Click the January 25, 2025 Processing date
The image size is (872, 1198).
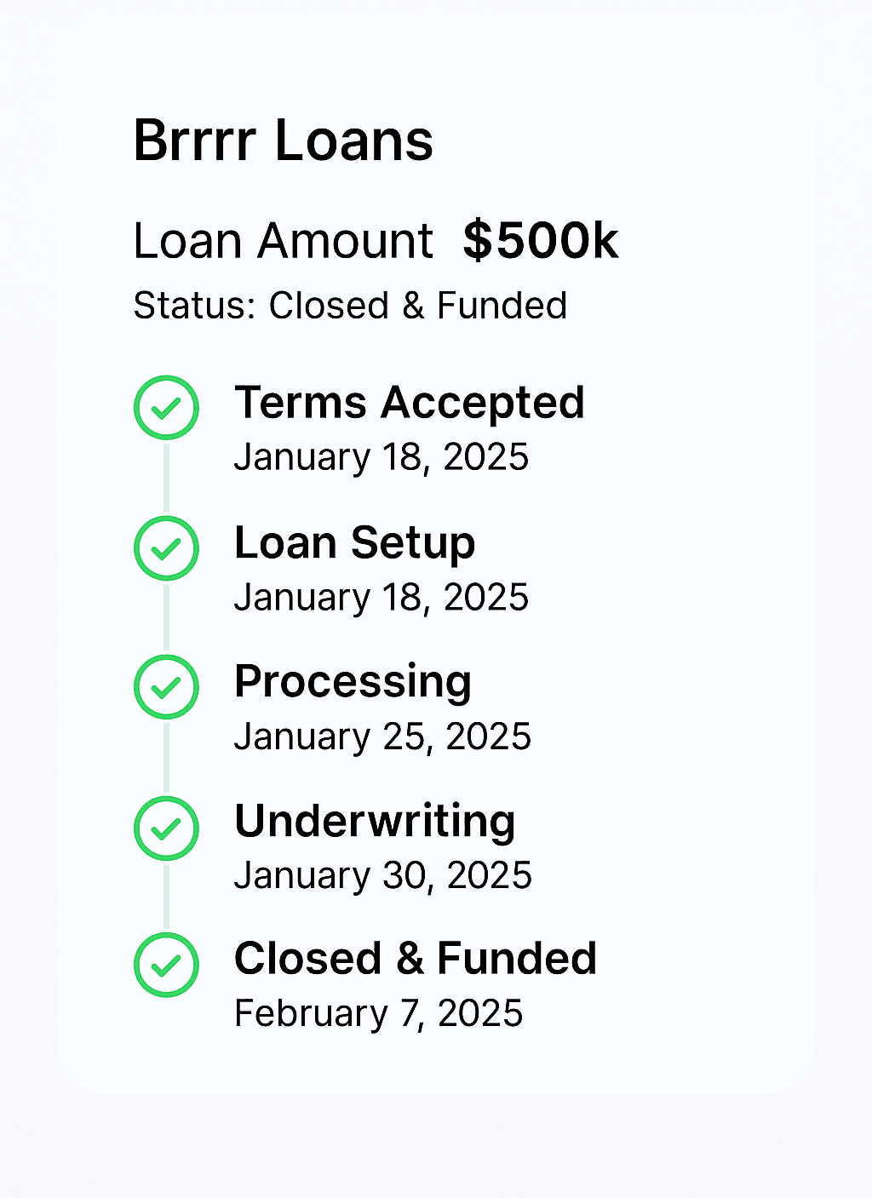382,737
